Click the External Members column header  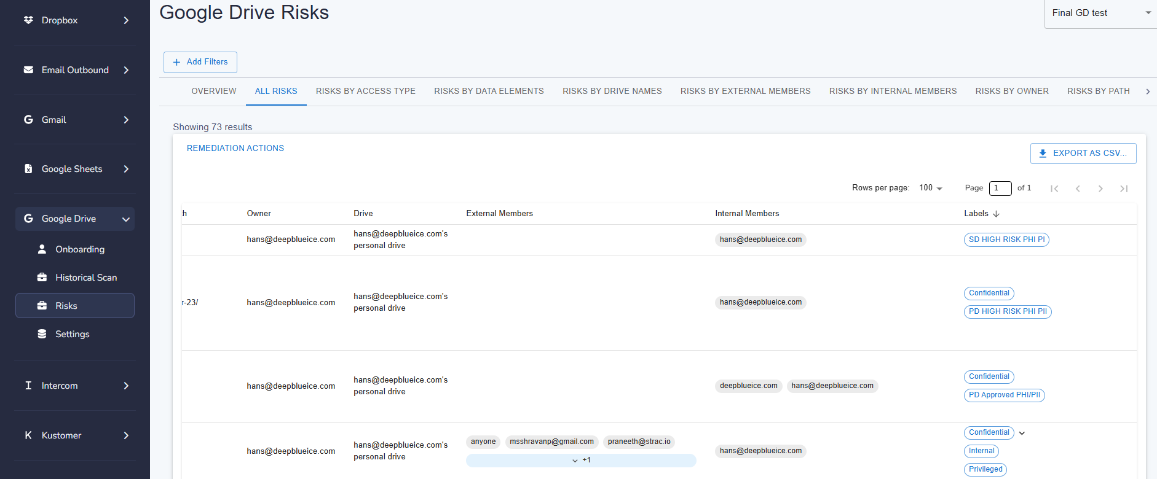tap(499, 214)
